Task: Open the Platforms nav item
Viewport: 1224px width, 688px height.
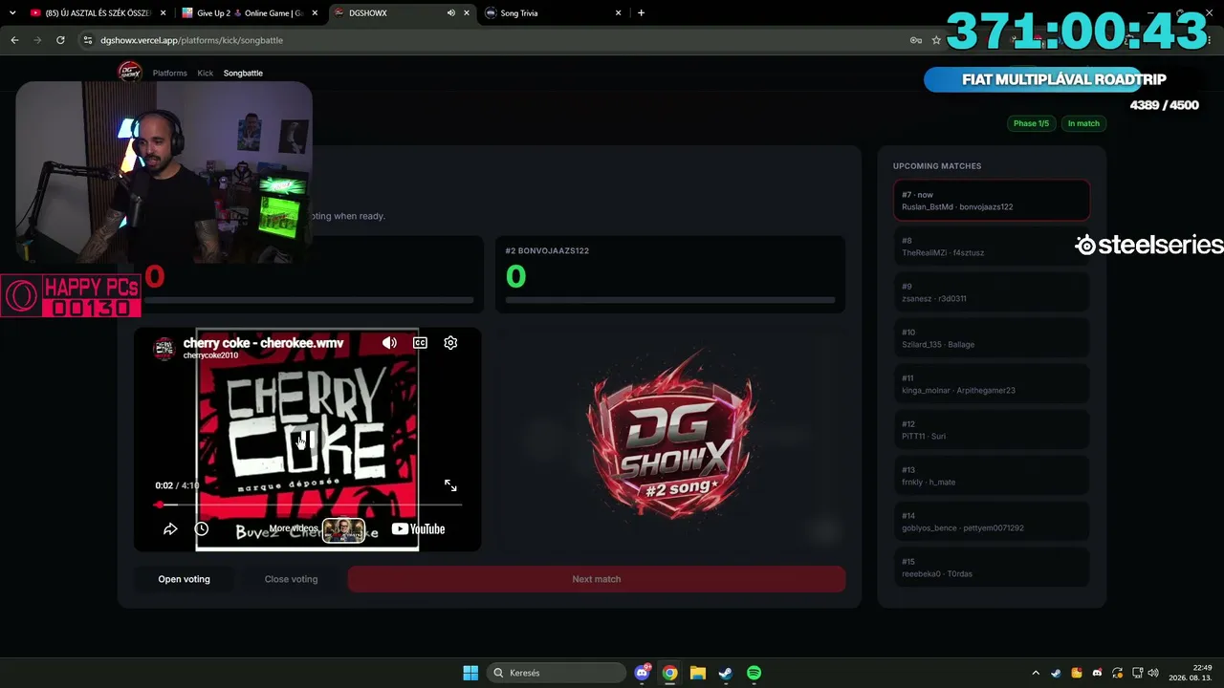Action: point(170,73)
